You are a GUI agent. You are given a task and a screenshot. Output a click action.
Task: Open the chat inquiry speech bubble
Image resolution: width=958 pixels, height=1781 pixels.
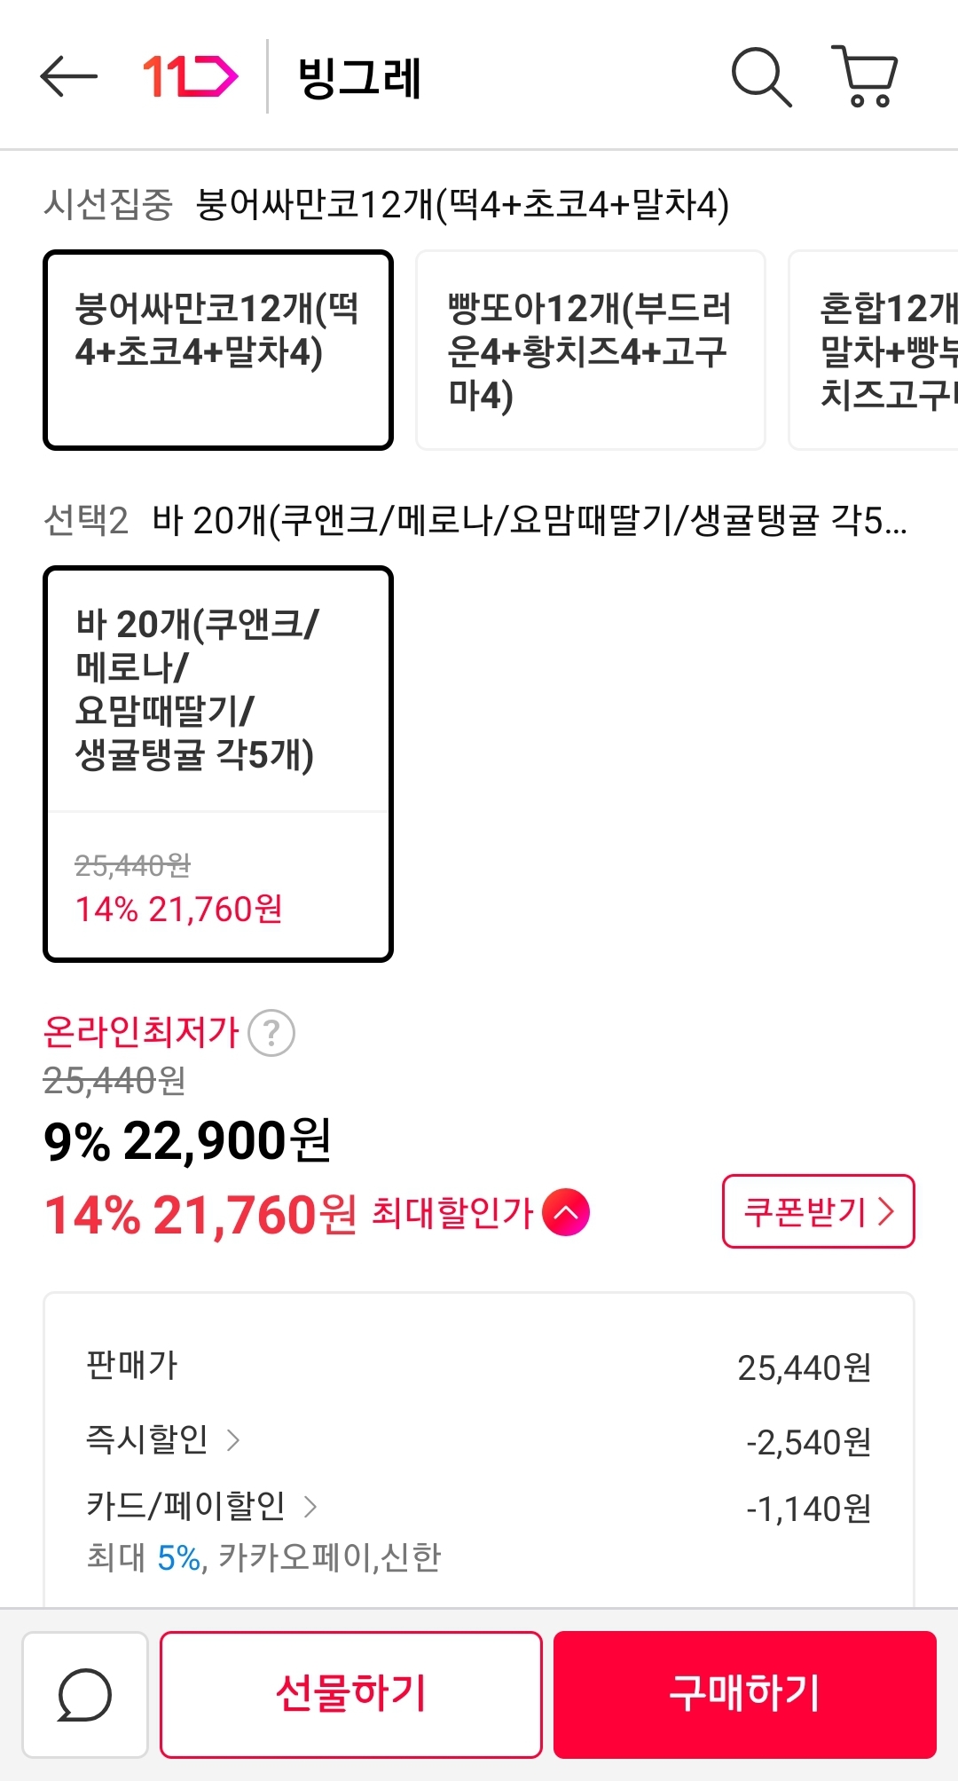(x=85, y=1695)
